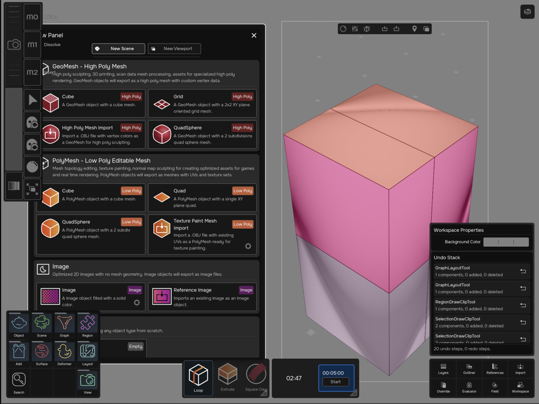Screen dimensions: 539x404
Task: Select the Graph tool from the palette
Action: [x=64, y=323]
